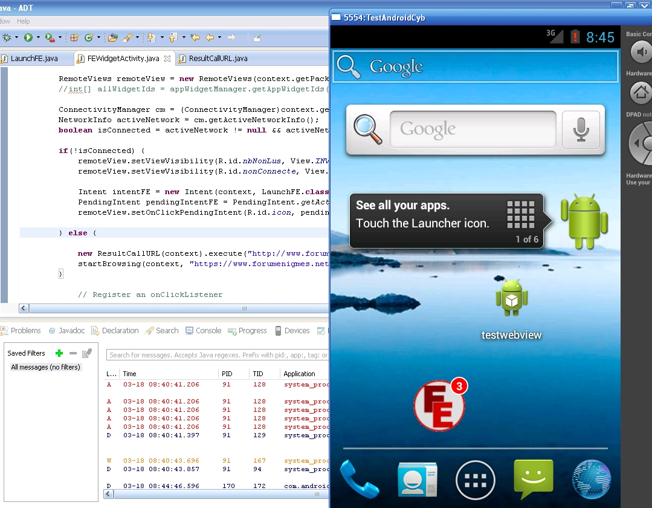Tap the microphone voice search button

point(581,129)
